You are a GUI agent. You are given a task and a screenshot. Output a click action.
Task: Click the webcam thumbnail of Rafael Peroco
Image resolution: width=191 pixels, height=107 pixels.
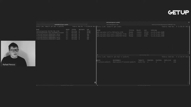[x=18, y=53]
